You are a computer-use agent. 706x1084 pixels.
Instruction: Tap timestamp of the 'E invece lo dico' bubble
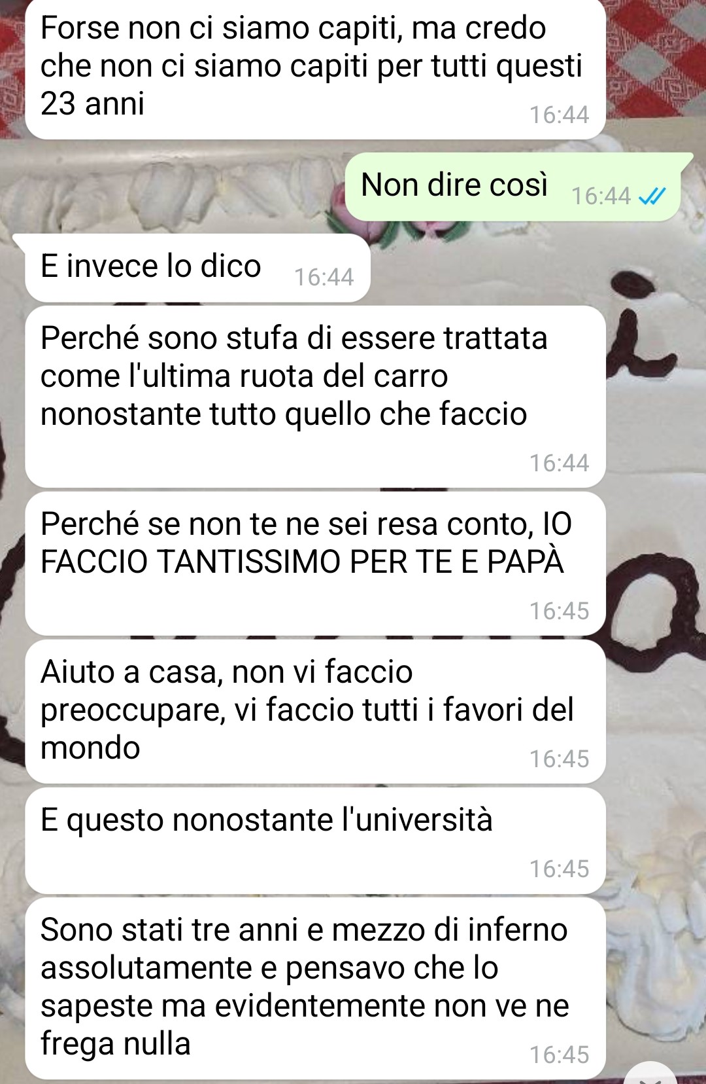[324, 277]
